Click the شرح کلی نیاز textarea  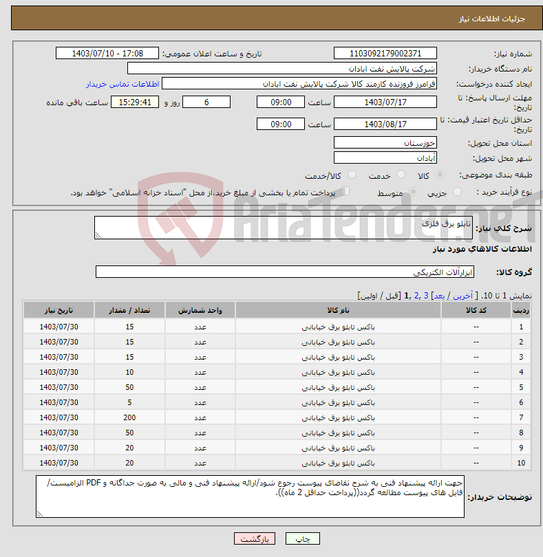284,228
